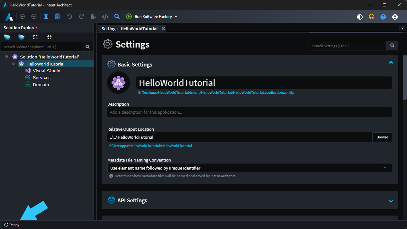
Task: Switch to Settings - HelloWorldTutorial tab
Action: 129,29
